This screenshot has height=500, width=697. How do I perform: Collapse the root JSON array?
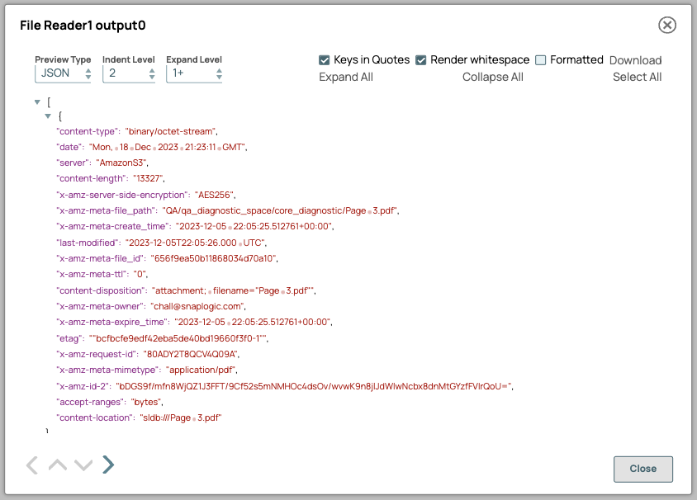click(x=36, y=101)
